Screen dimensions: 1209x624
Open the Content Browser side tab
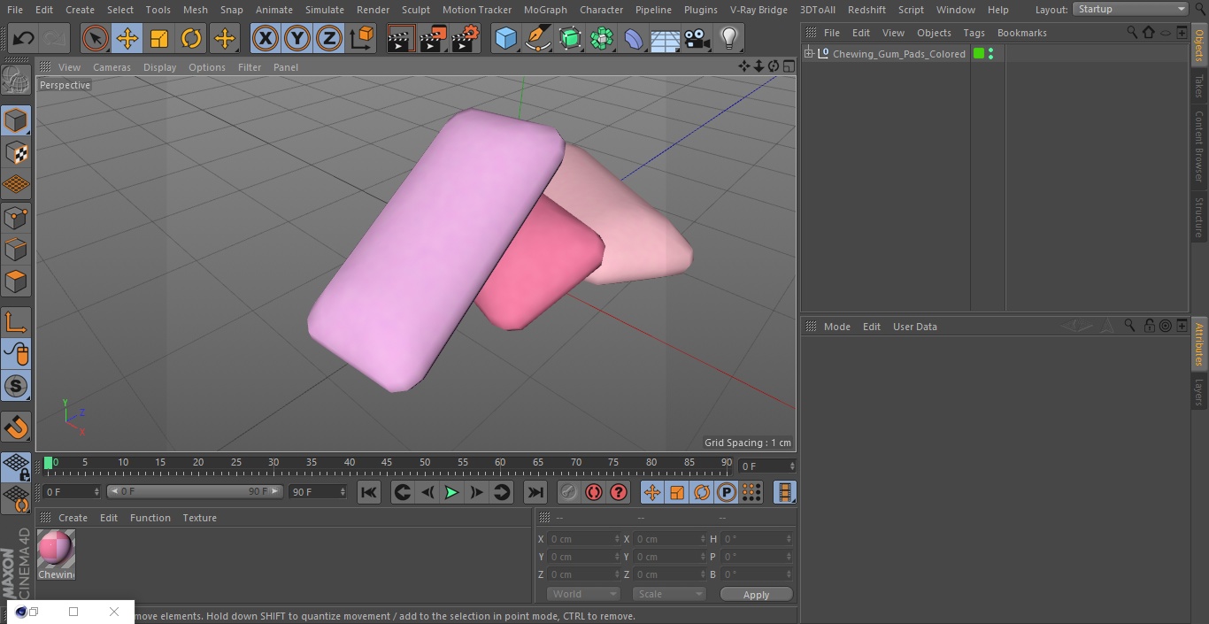[x=1199, y=146]
